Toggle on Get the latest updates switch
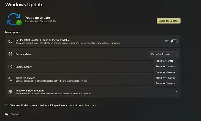Image resolution: width=201 pixels, height=121 pixels. click(174, 41)
